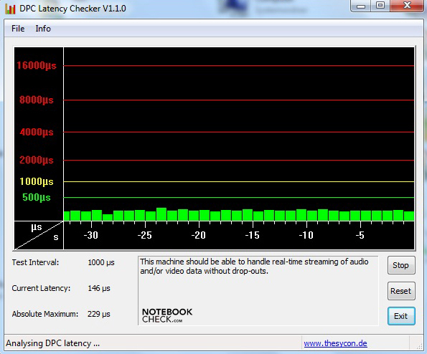Click the -5 seconds axis marker
The image size is (427, 354).
pos(360,235)
